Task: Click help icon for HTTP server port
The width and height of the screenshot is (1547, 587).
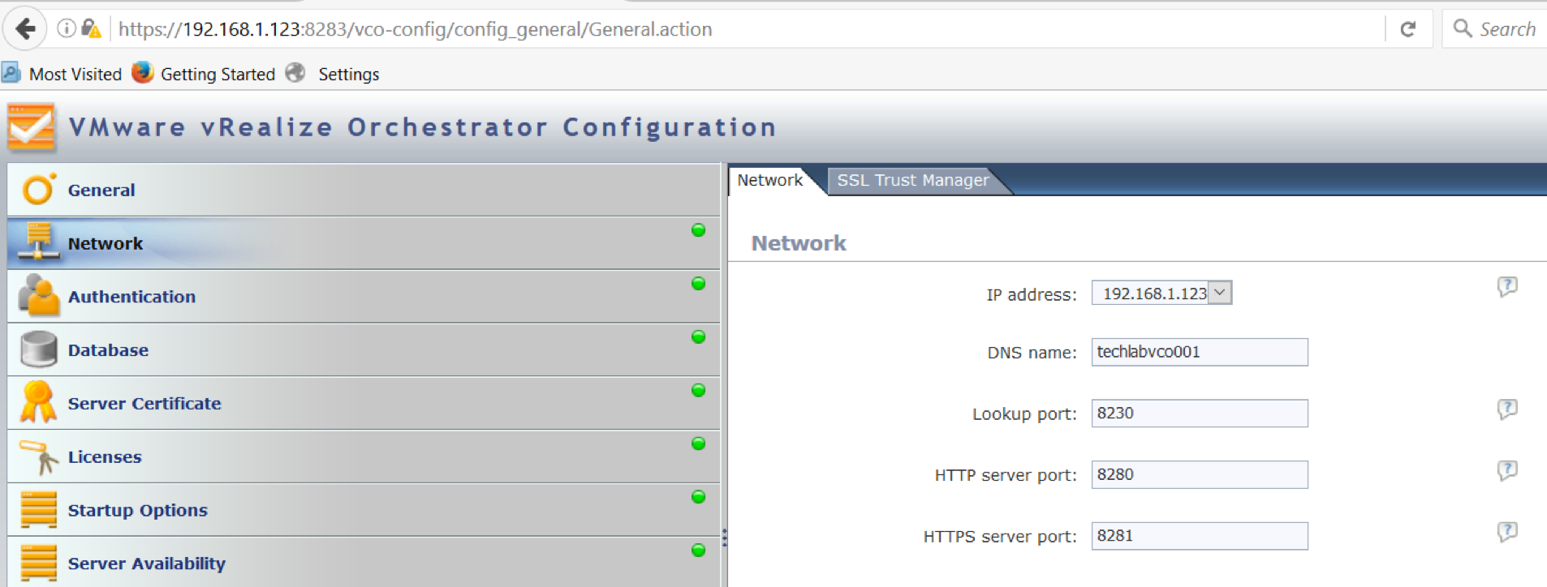Action: [x=1507, y=470]
